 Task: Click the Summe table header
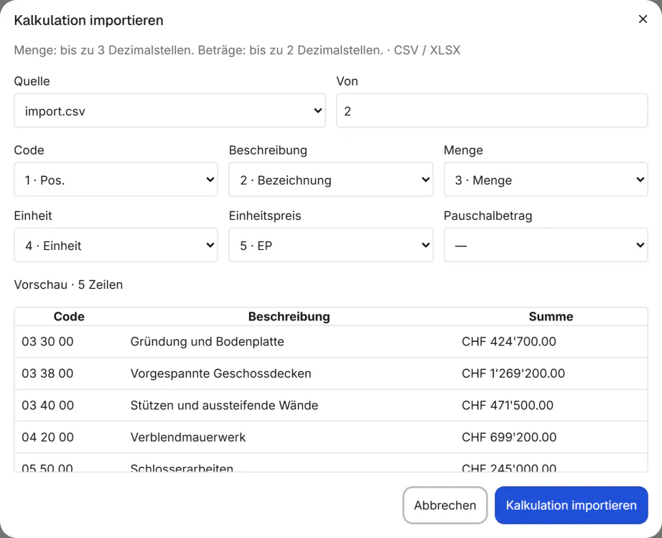pos(551,317)
